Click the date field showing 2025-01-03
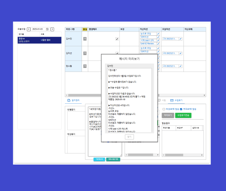226x191 pixels. 40,29
